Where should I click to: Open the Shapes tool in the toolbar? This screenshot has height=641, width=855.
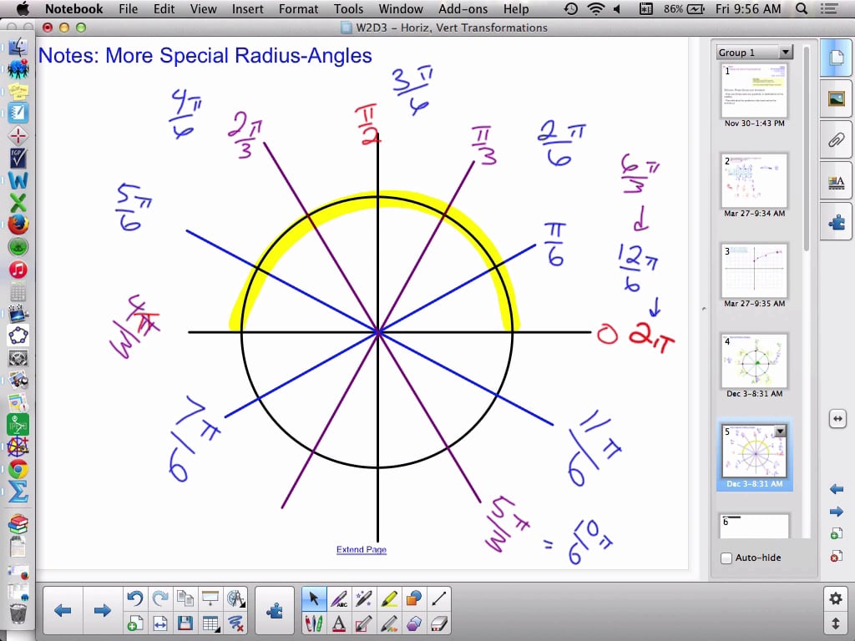pyautogui.click(x=414, y=598)
